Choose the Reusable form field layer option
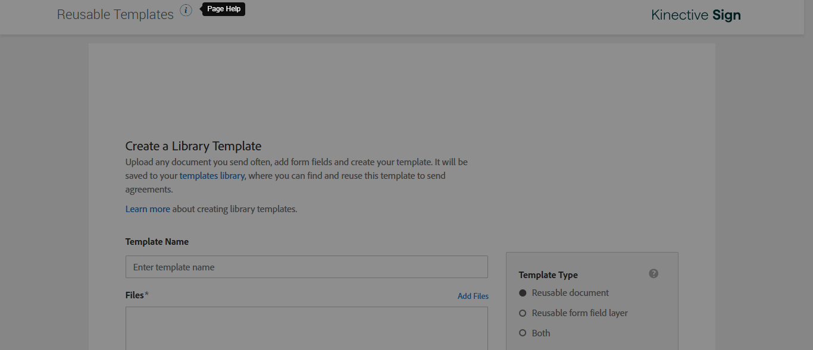 click(x=523, y=313)
